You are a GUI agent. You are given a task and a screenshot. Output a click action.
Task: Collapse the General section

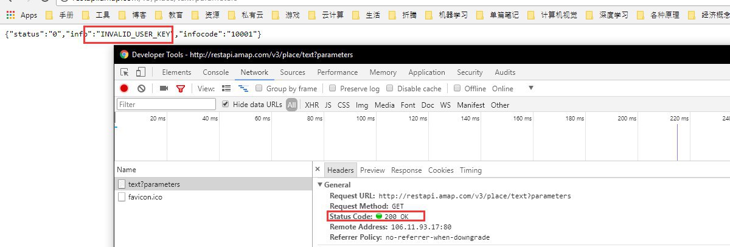321,184
